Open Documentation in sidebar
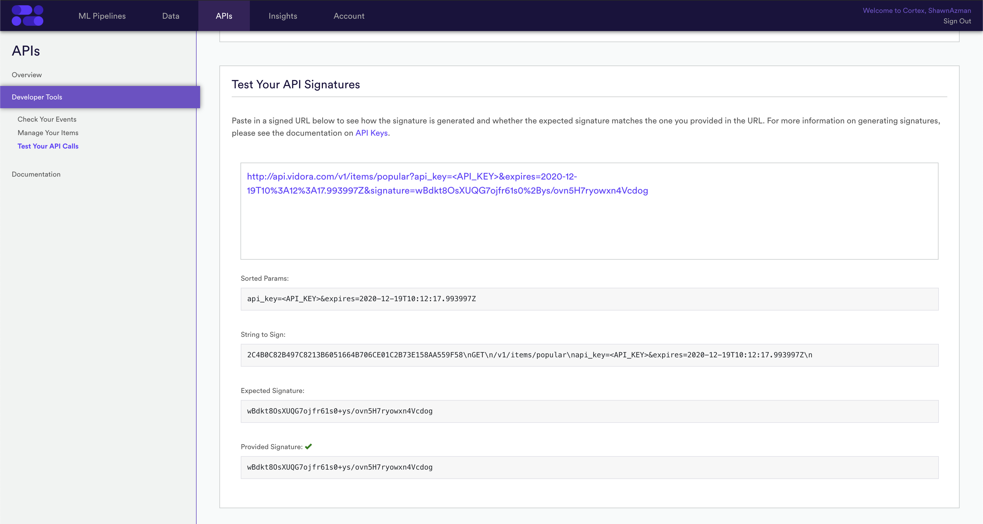The image size is (983, 524). (36, 174)
